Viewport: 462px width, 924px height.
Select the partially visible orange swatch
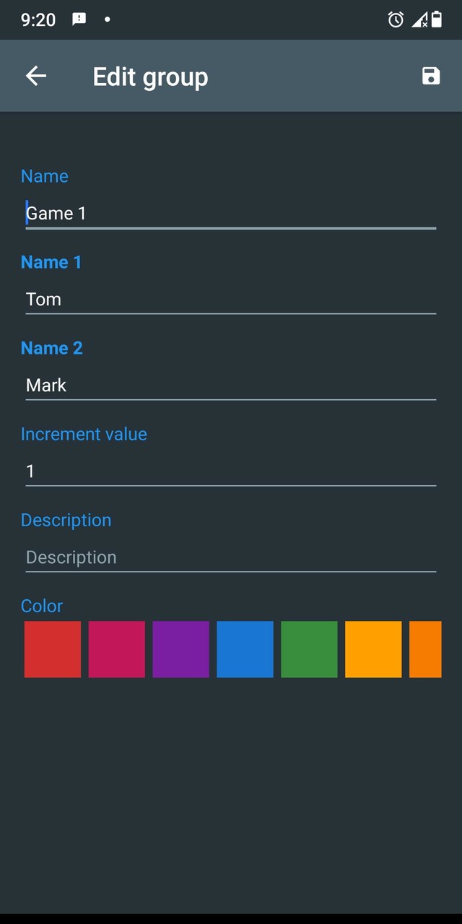[425, 649]
